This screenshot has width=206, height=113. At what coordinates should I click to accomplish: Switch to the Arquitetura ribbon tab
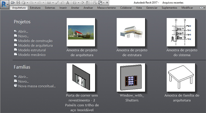point(19,8)
